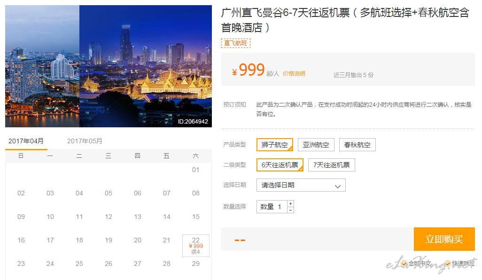Click the quantity input field
Screen dimensions: 482x280
click(272, 207)
